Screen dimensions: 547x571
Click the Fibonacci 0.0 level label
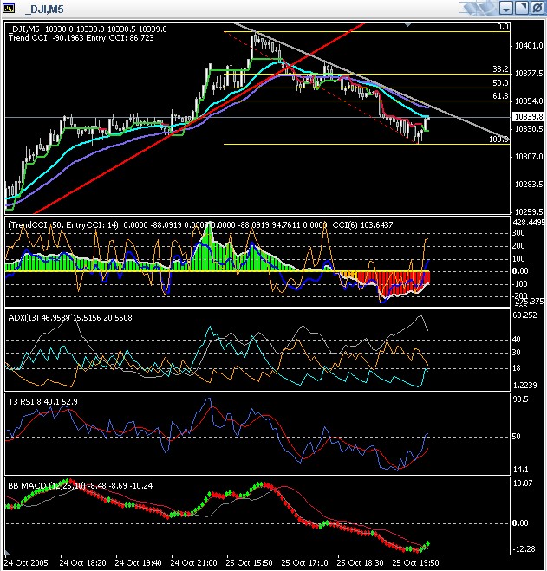point(503,27)
